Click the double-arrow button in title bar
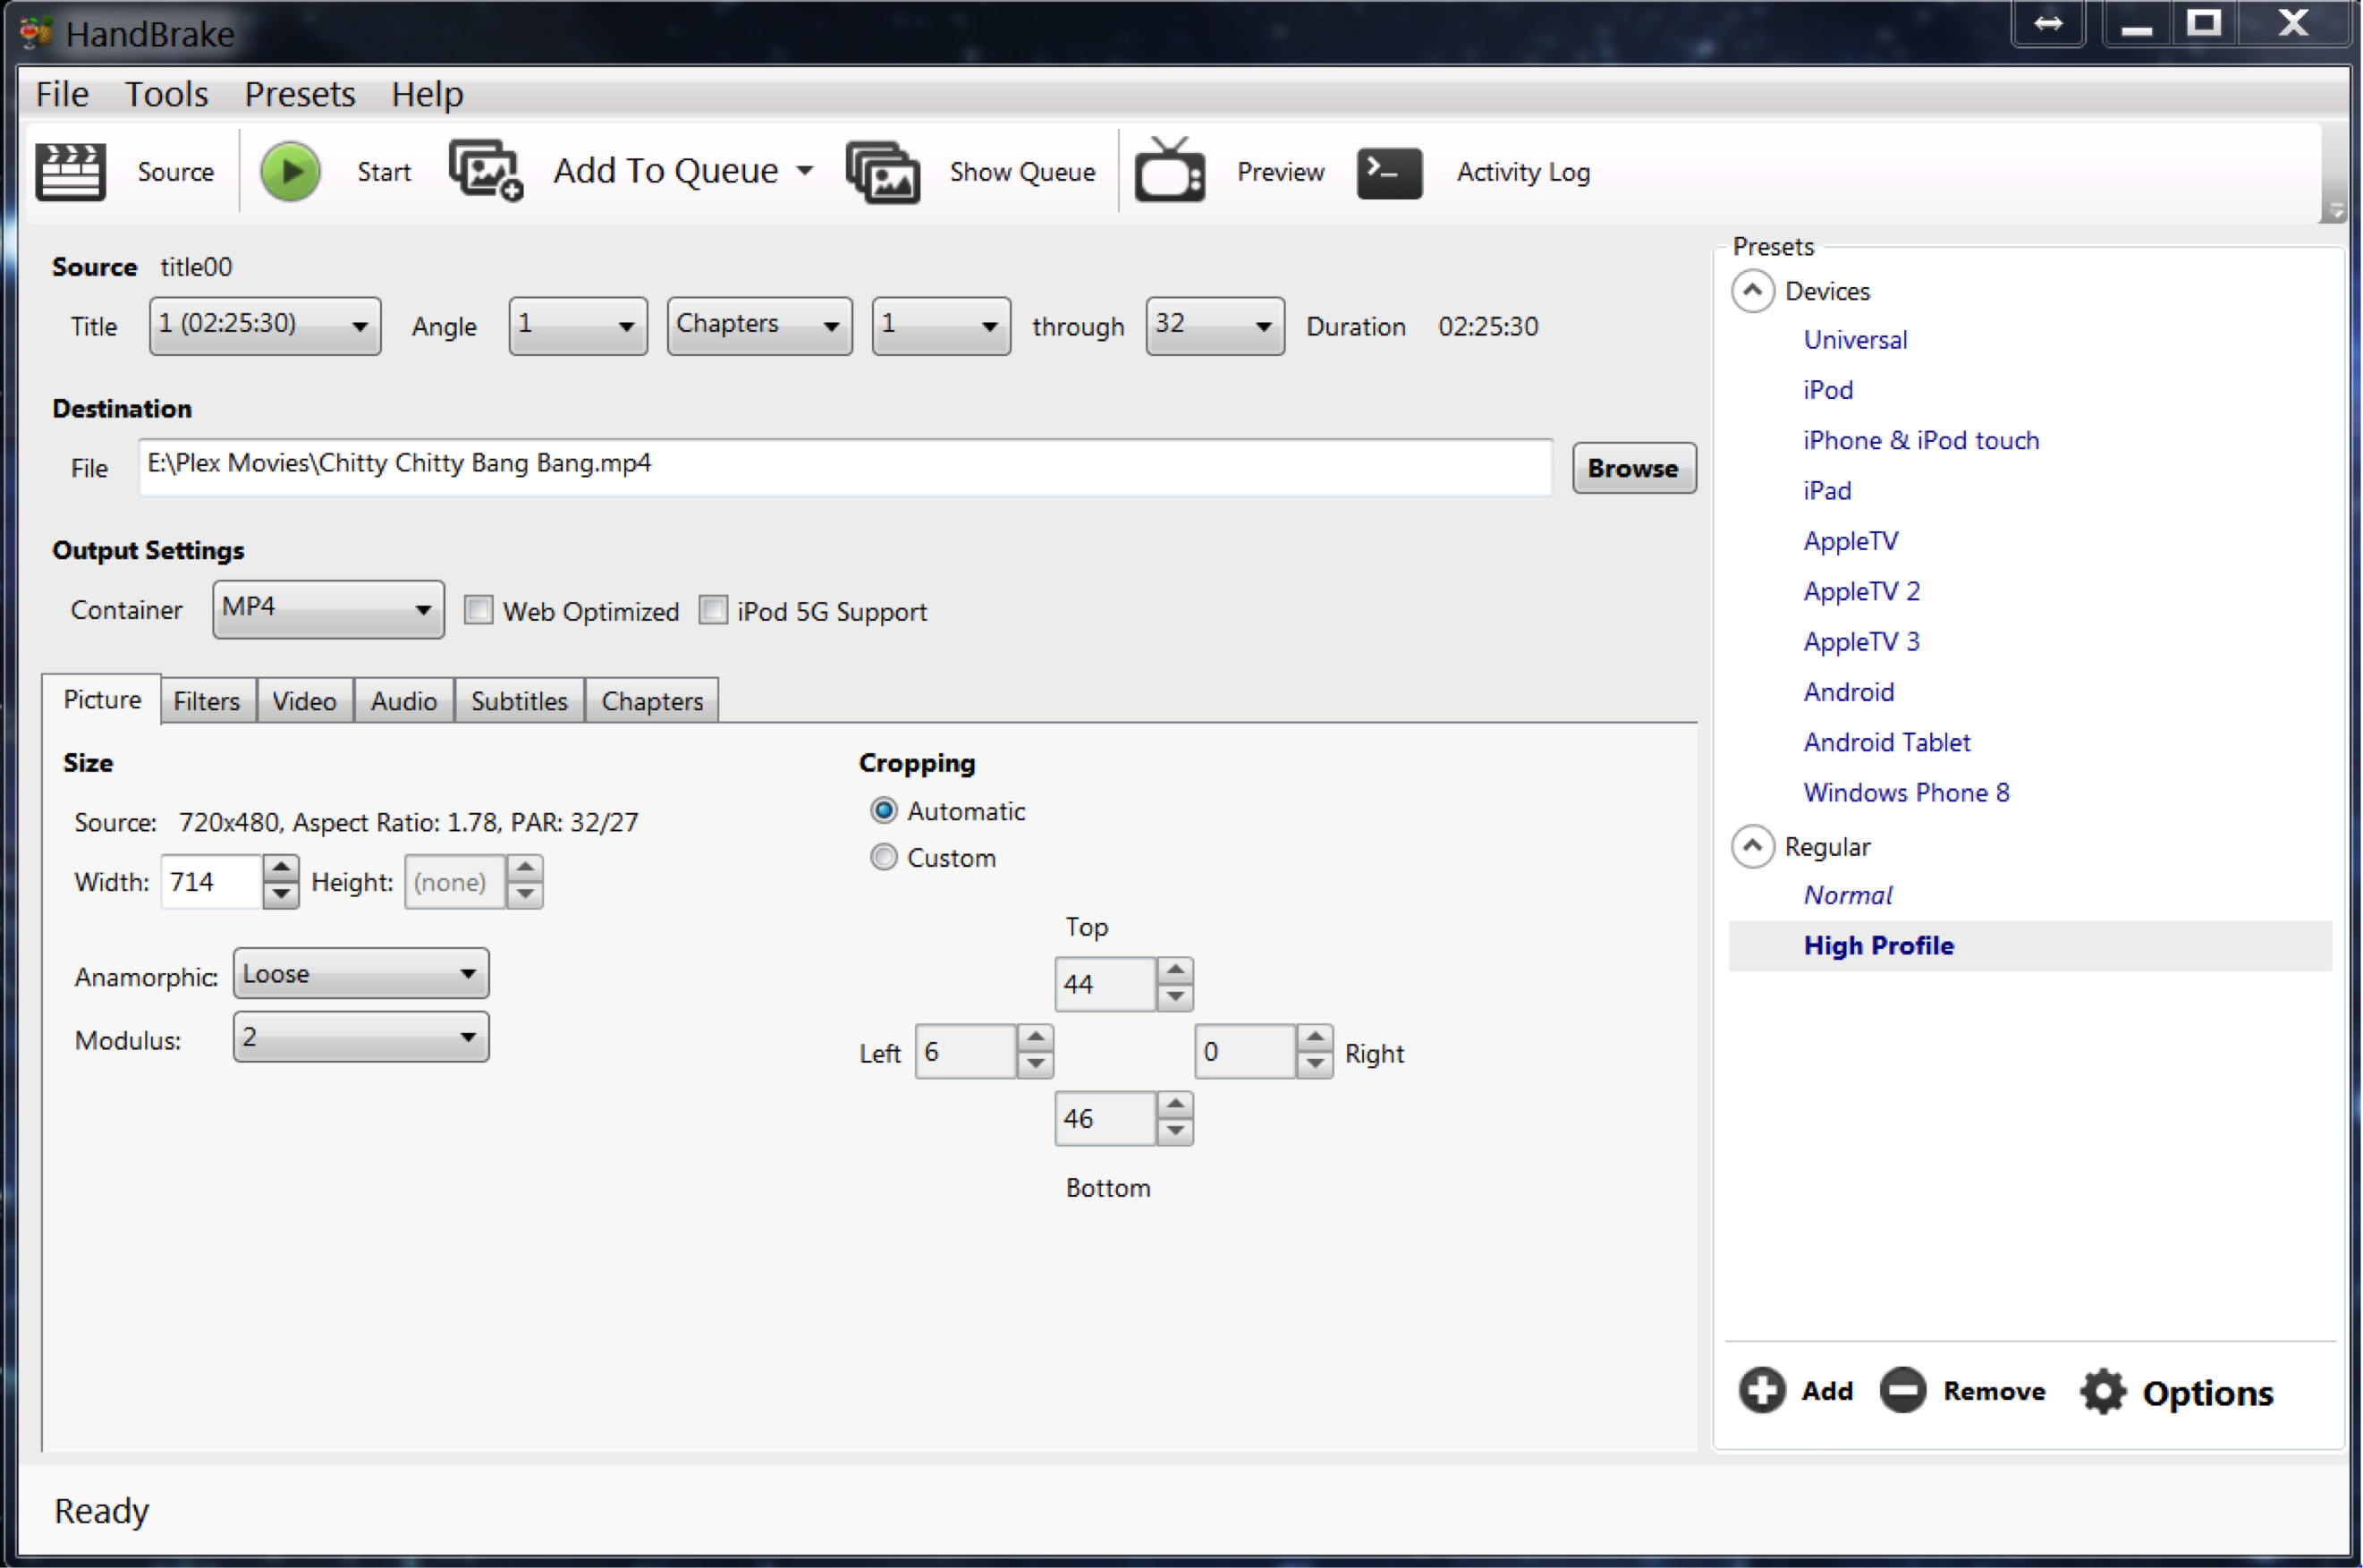The height and width of the screenshot is (1568, 2363). (2047, 23)
